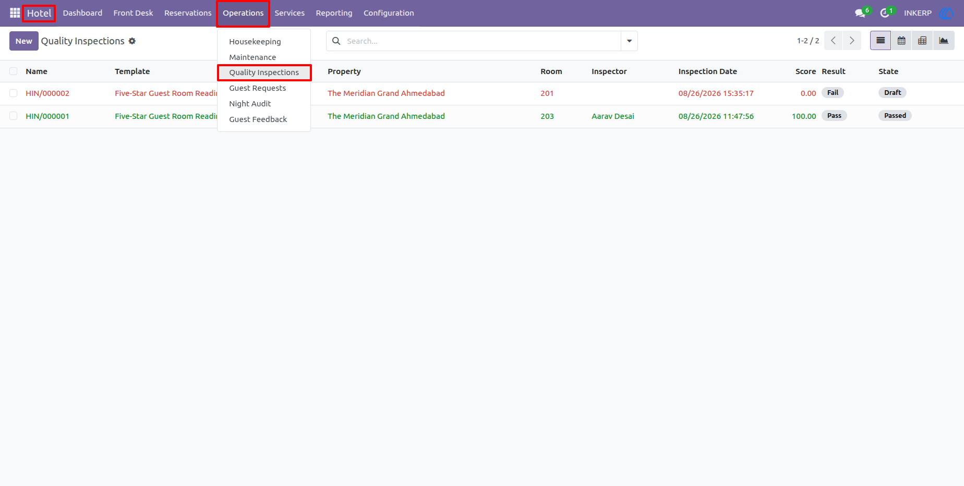Open the Operations menu
This screenshot has height=486, width=964.
pos(243,13)
